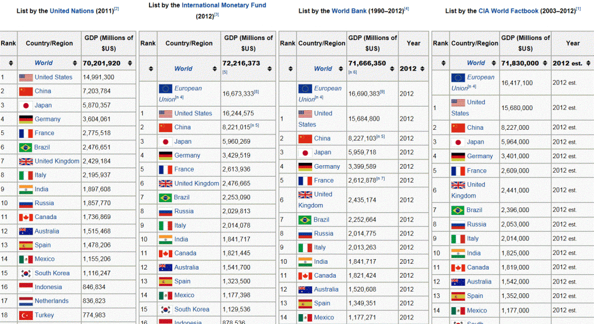Select CIA Japan GDP 5,964,000

pos(515,143)
